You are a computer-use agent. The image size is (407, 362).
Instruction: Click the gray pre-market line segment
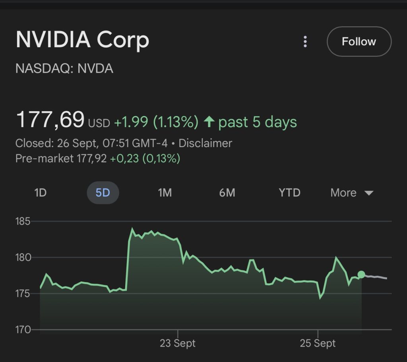tap(376, 277)
